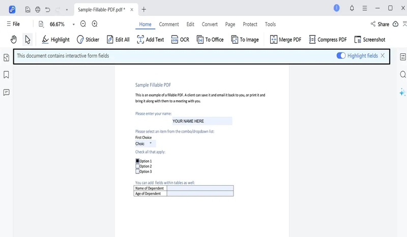Click Edit All tool
Screen dimensions: 407x237
tap(118, 40)
